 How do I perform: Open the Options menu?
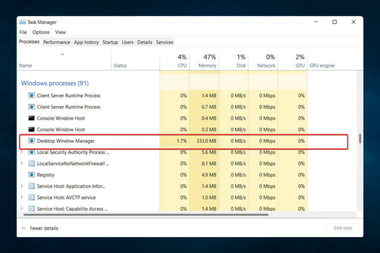point(41,32)
